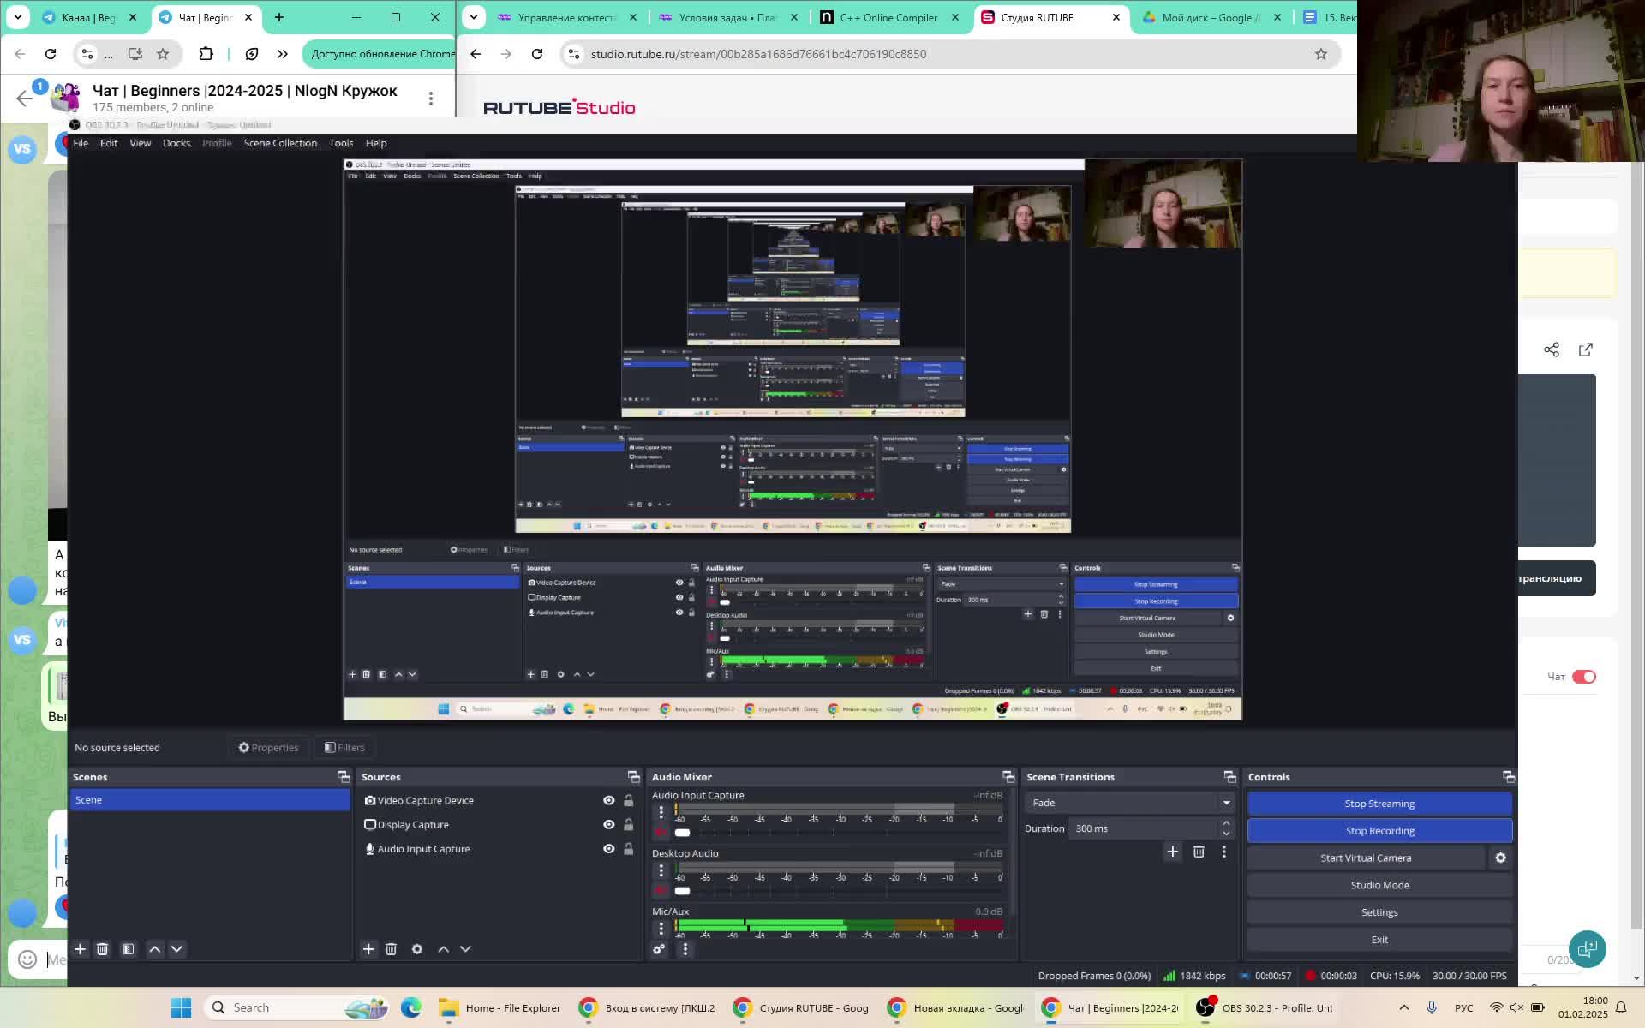Click the Stop Streaming button

click(x=1379, y=803)
